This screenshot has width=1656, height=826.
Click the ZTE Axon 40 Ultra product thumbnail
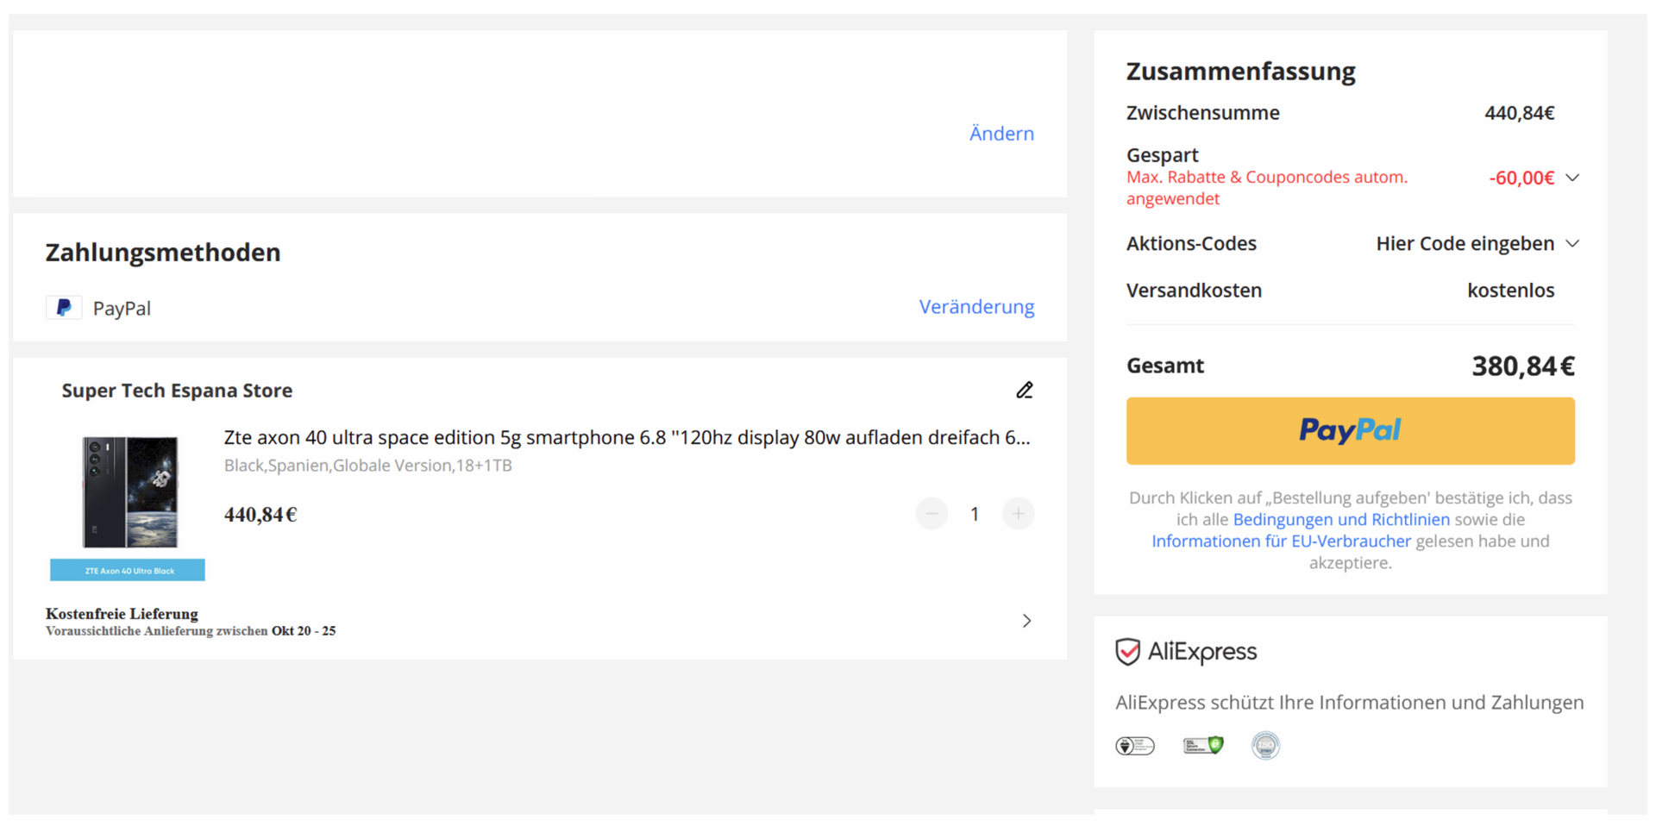[128, 506]
